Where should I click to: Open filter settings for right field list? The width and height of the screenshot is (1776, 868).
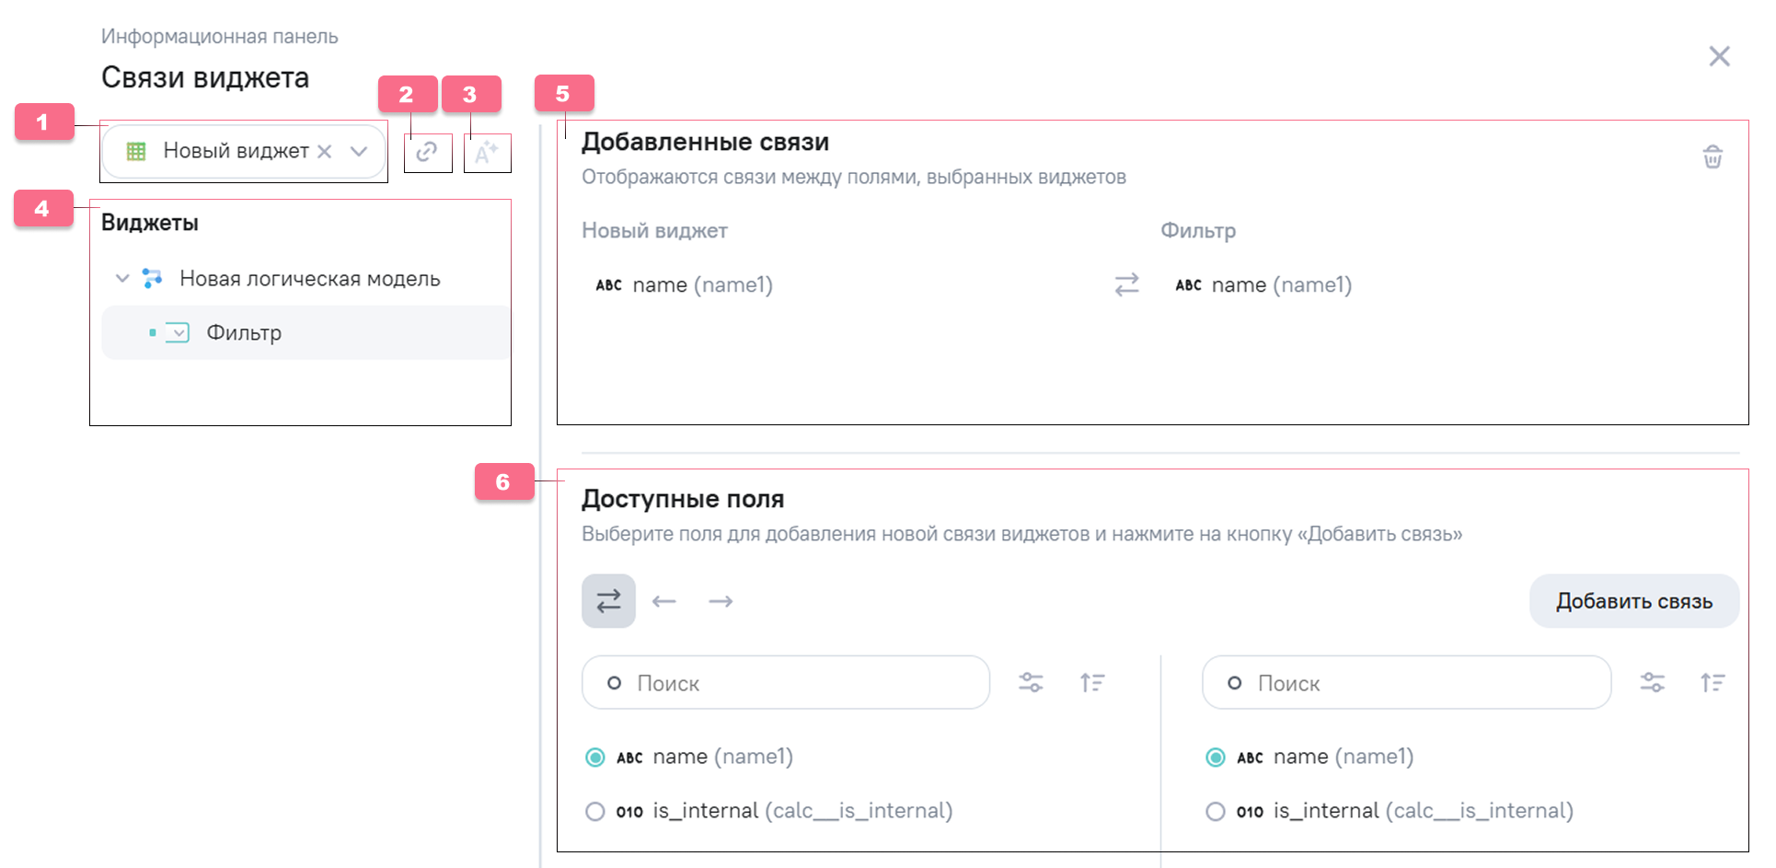pos(1652,682)
